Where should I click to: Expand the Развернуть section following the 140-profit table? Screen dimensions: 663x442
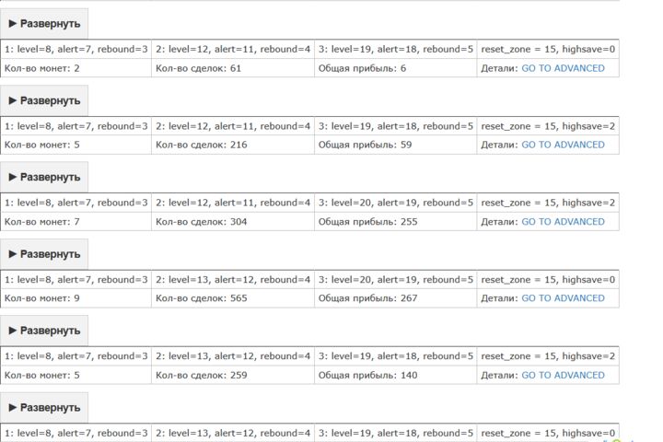pyautogui.click(x=44, y=408)
